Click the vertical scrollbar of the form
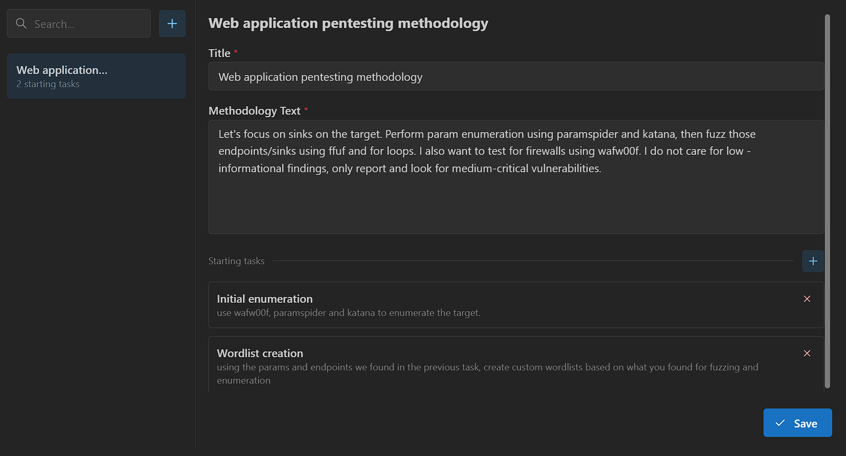Screen dimensions: 846x456 [827, 201]
